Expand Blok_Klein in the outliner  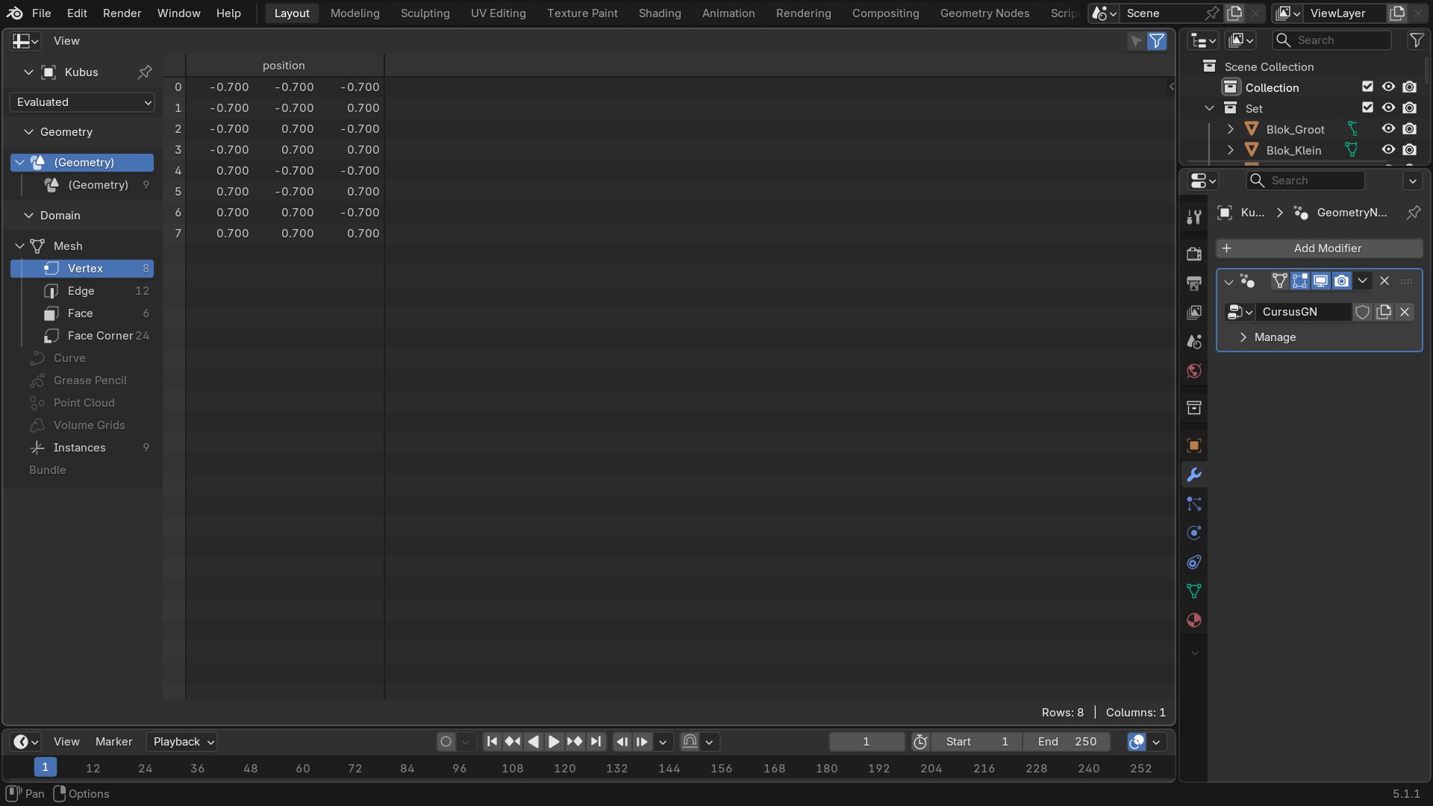click(1230, 150)
